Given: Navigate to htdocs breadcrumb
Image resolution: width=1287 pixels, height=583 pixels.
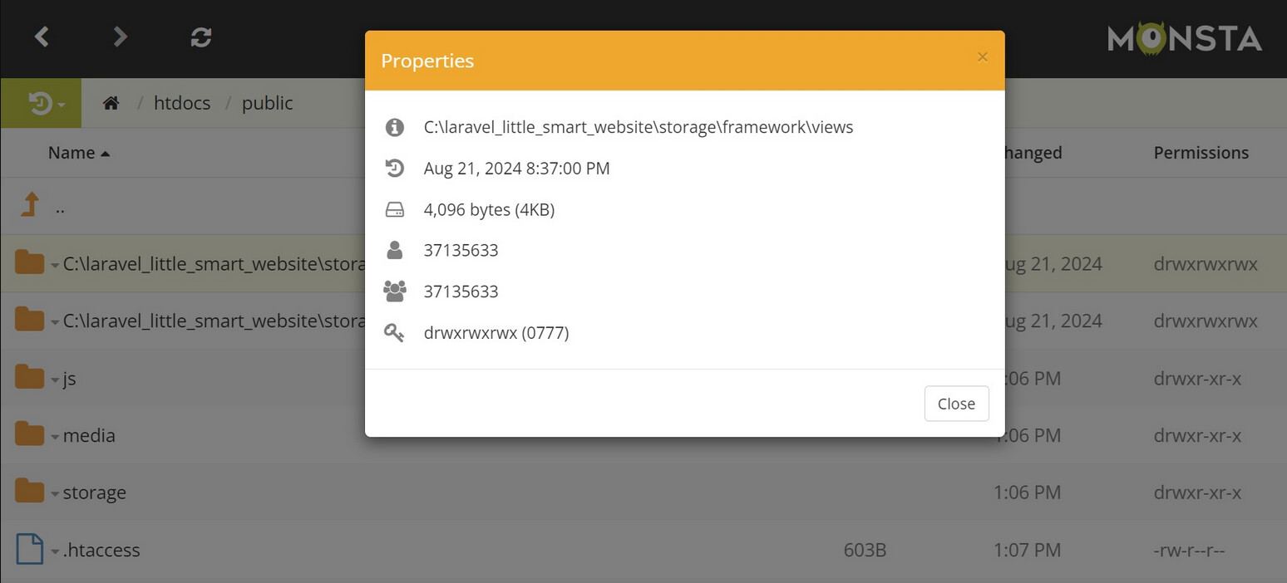Looking at the screenshot, I should 182,103.
